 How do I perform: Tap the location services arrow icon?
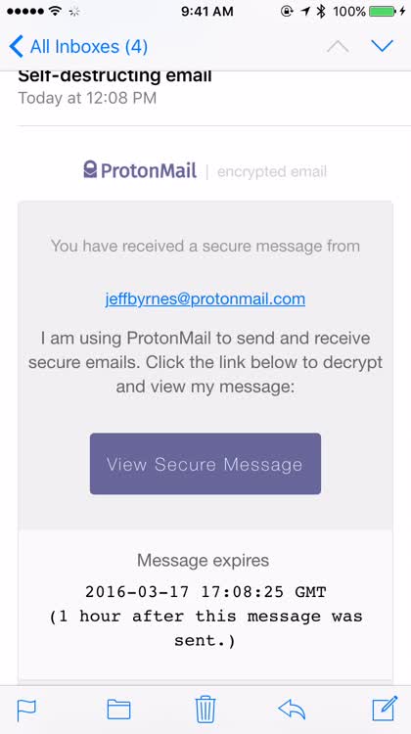(x=305, y=11)
